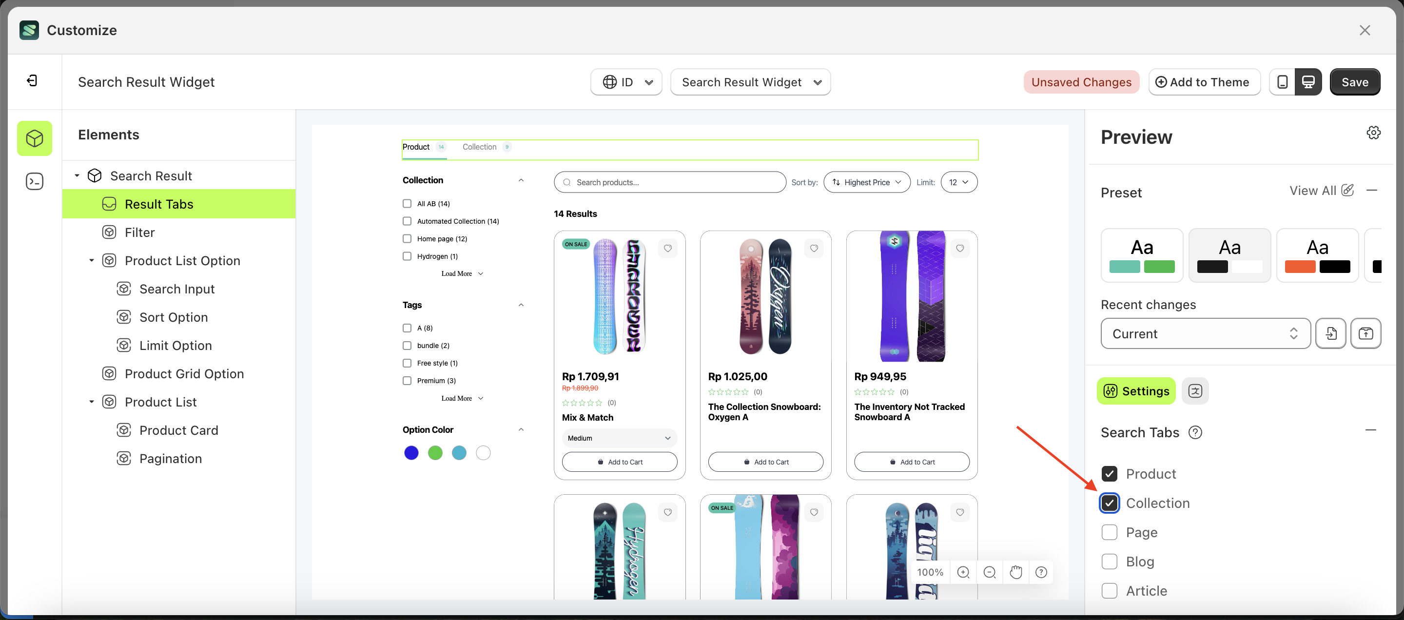The width and height of the screenshot is (1404, 620).
Task: Click the Search Tabs help icon
Action: (x=1195, y=432)
